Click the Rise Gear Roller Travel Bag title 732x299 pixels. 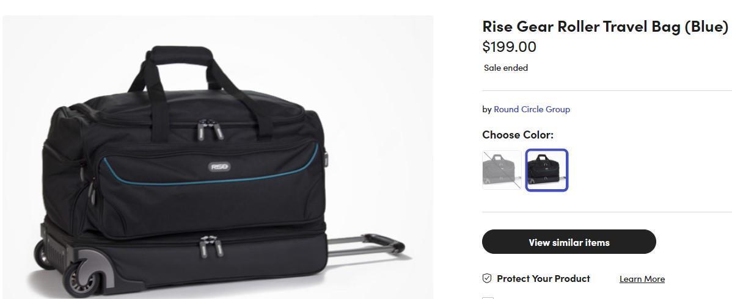pos(605,26)
